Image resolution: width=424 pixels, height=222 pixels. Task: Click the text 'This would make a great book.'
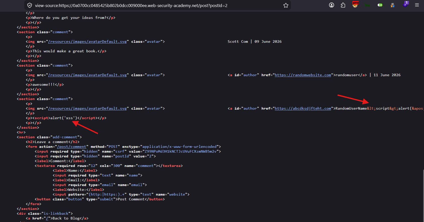click(x=65, y=51)
